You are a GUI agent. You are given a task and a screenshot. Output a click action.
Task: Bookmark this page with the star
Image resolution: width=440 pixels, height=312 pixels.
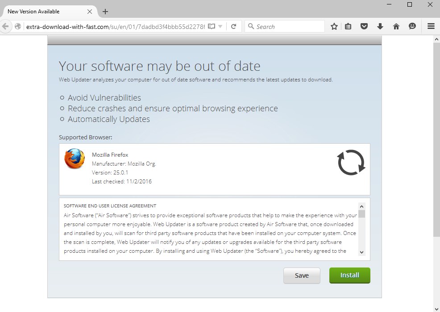[x=334, y=26]
